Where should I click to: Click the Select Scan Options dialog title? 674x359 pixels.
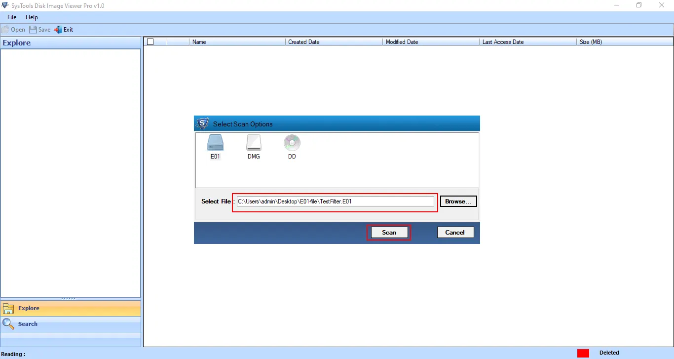tap(243, 124)
